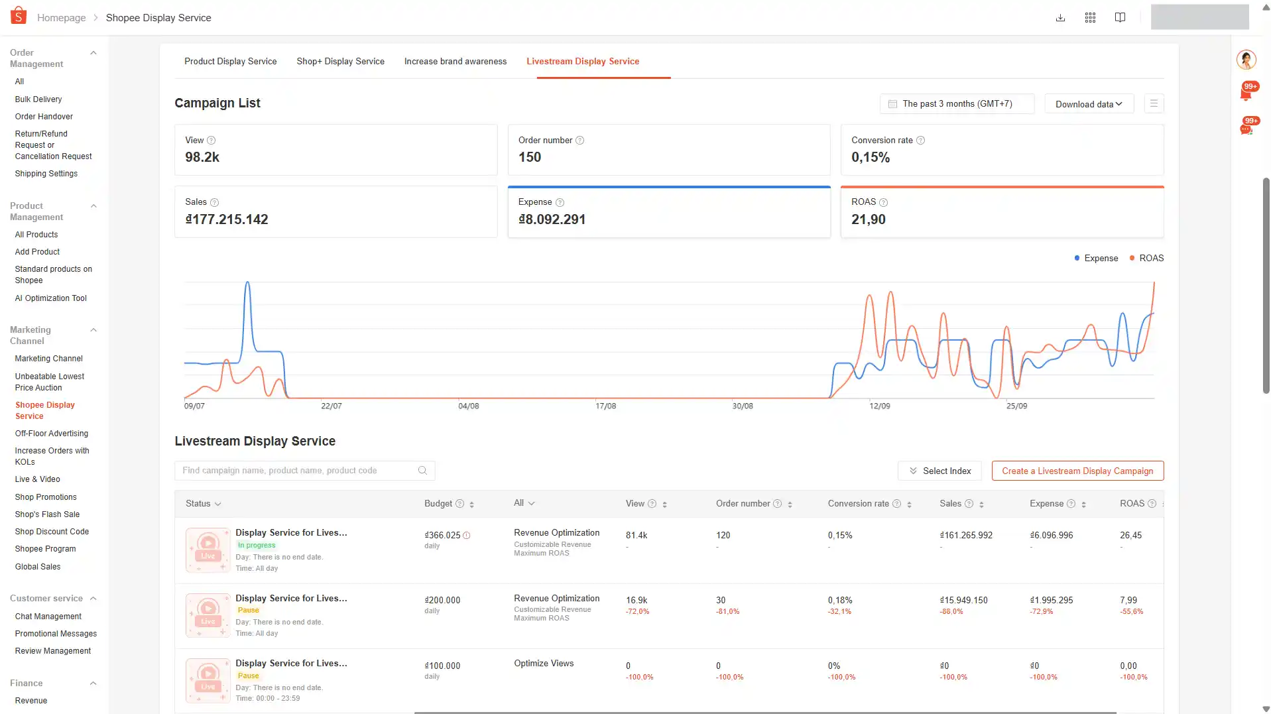Click Create a Livestream Display Campaign
This screenshot has height=714, width=1271.
[1077, 471]
